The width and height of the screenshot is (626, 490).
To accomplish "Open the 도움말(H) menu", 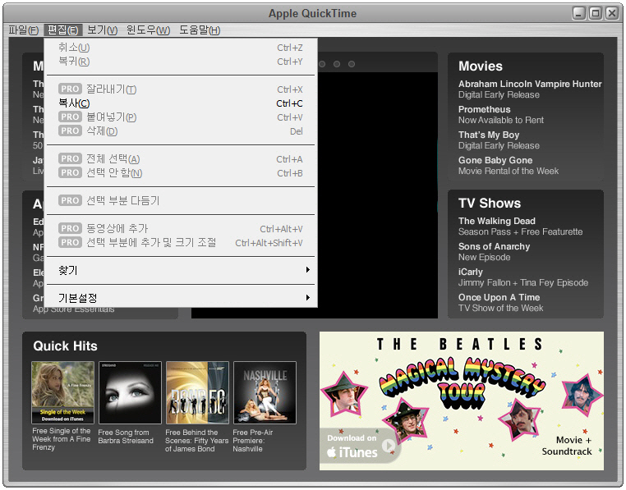I will pos(200,30).
